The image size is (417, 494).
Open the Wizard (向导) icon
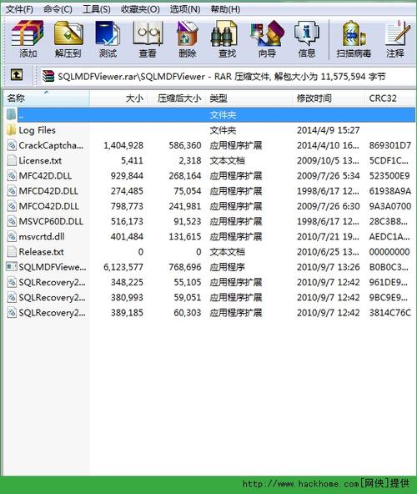coord(267,33)
